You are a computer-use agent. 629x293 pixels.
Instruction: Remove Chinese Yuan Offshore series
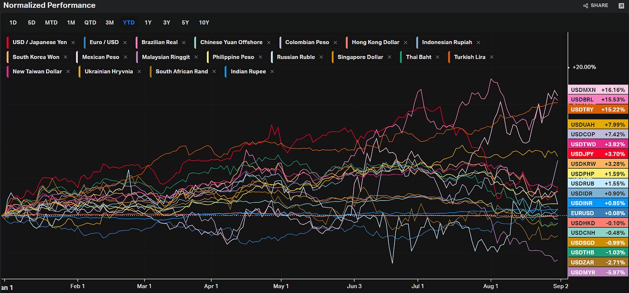pyautogui.click(x=269, y=42)
